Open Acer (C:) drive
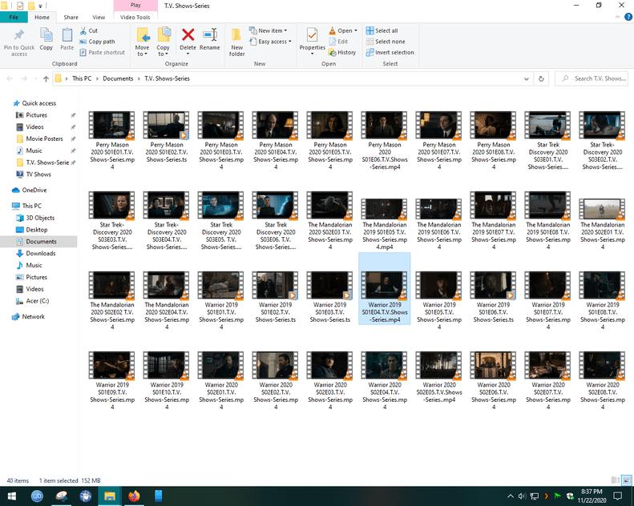The image size is (634, 506). coord(38,301)
